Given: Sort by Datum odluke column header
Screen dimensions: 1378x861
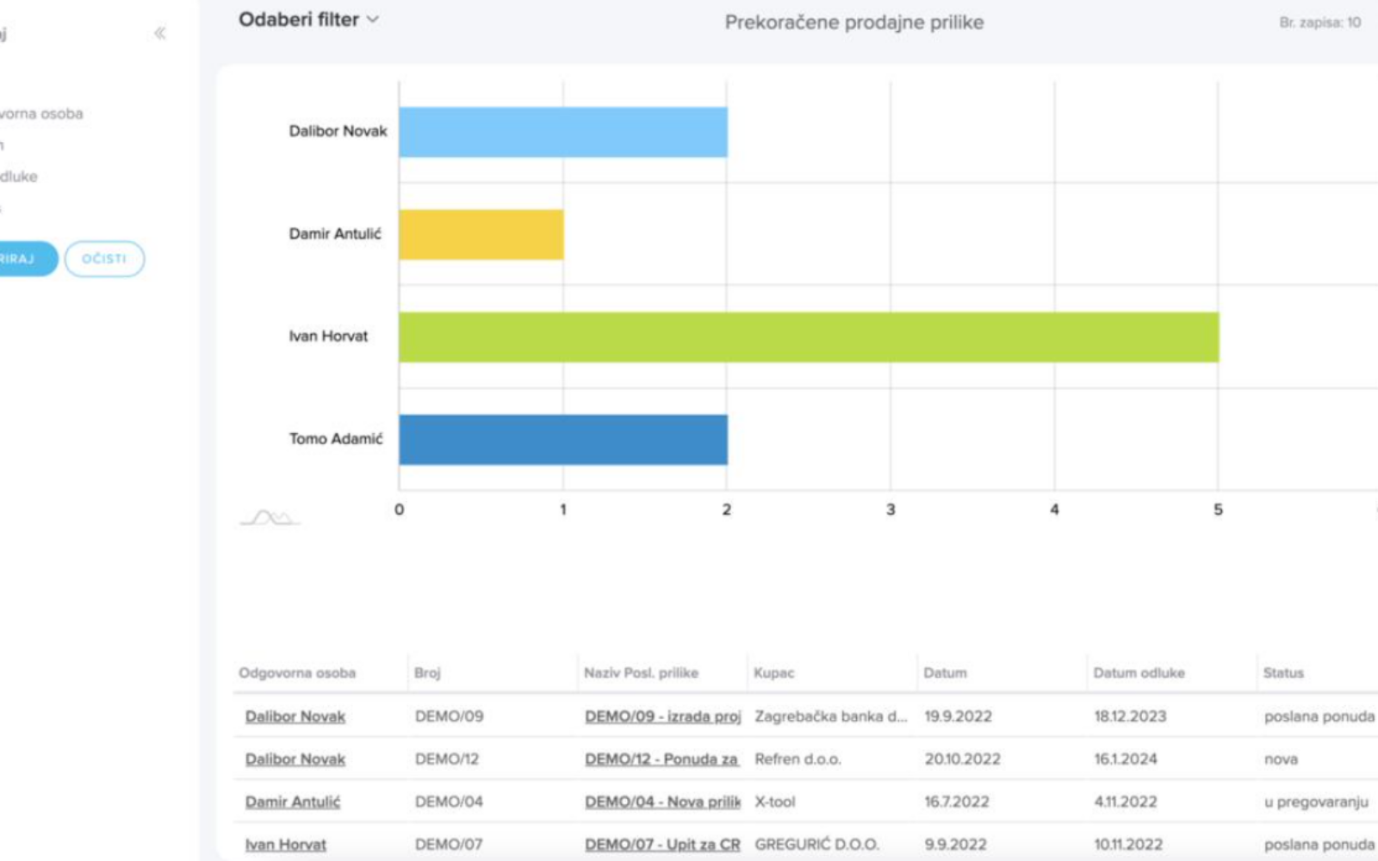Looking at the screenshot, I should pos(1139,673).
